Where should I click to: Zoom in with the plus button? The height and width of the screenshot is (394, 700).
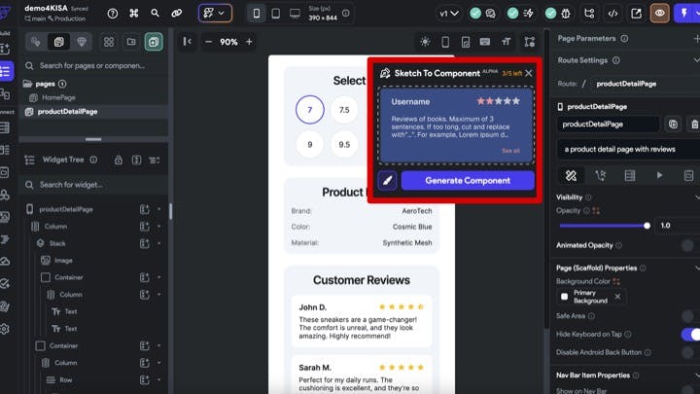point(249,42)
